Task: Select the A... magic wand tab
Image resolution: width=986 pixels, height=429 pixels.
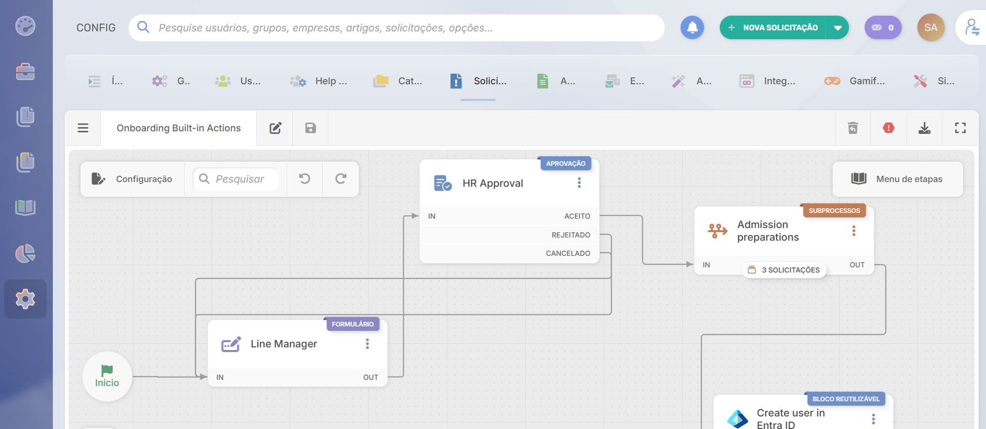Action: coord(692,81)
